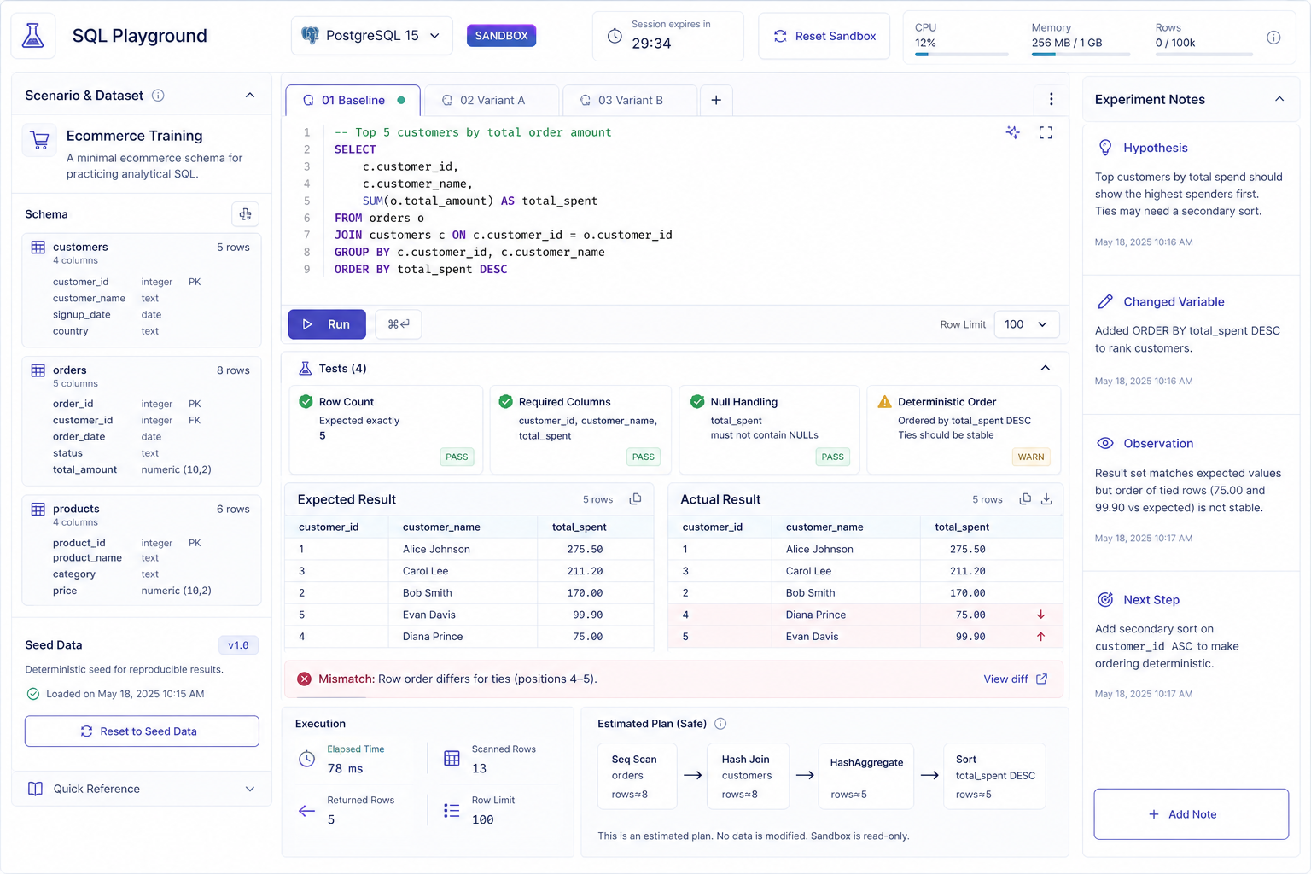The image size is (1311, 874).
Task: Click the Quick Reference book icon
Action: pos(35,789)
